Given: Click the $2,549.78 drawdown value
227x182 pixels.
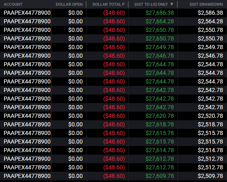Looking at the screenshot, I should pos(210,47).
